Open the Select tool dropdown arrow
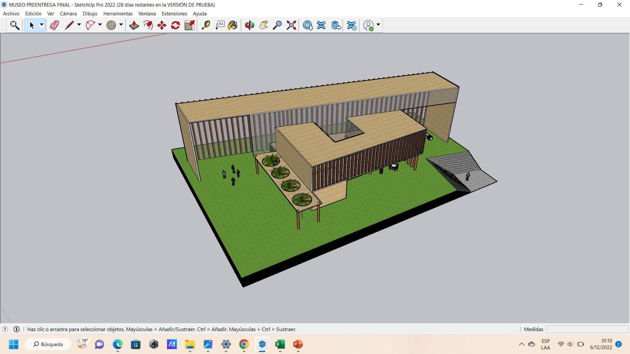This screenshot has width=630, height=354. tap(42, 25)
